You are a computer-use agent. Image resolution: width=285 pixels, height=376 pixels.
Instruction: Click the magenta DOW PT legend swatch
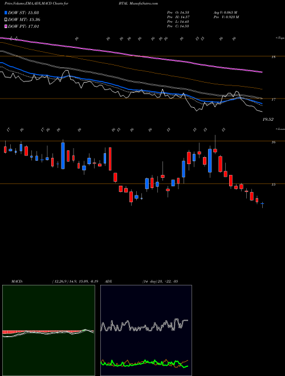(6, 27)
